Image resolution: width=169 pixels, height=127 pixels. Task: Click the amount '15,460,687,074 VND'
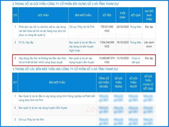click(107, 60)
